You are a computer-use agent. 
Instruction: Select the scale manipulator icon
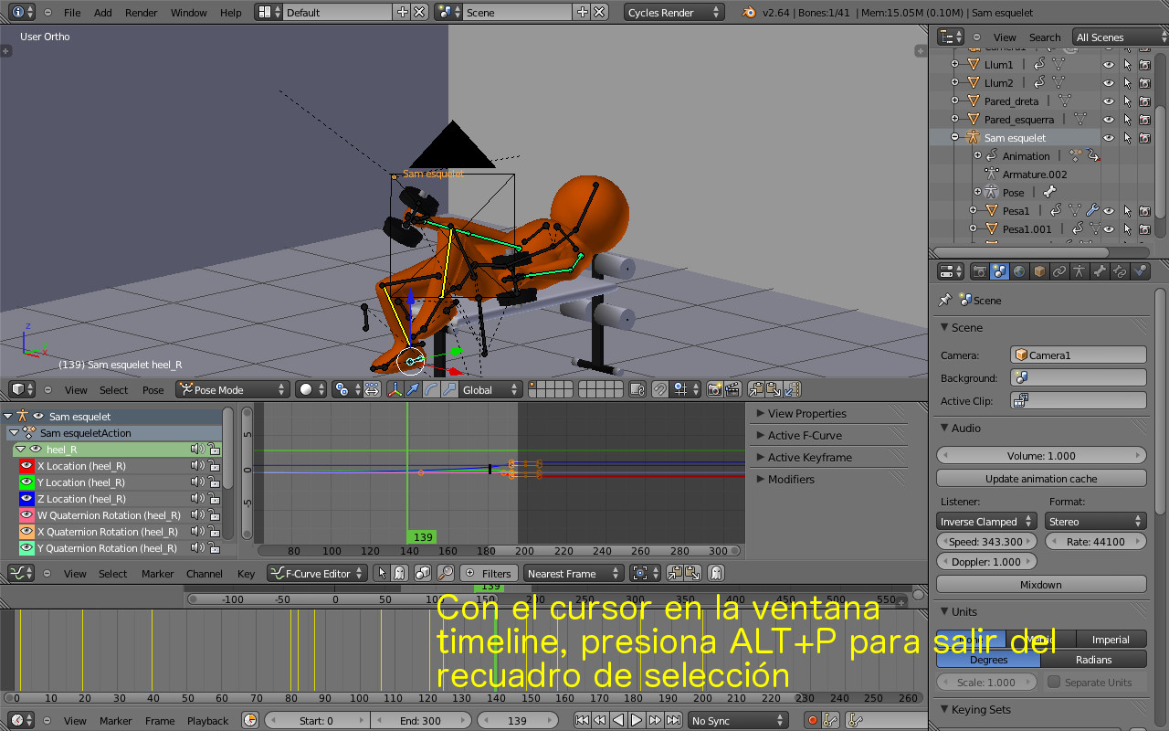pos(448,389)
